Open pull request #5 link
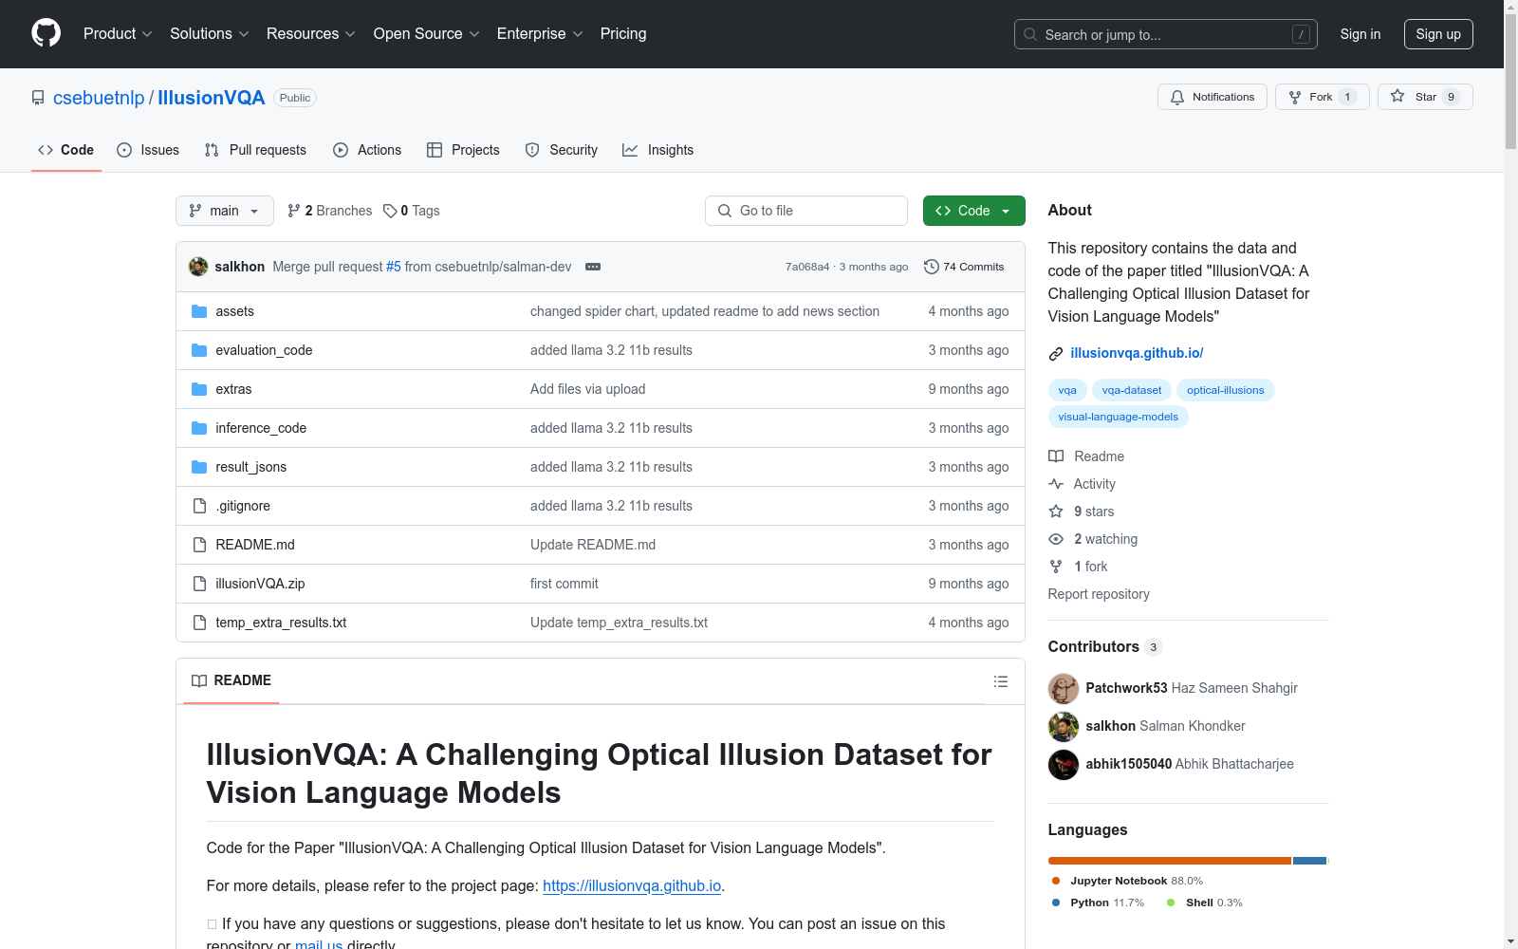Viewport: 1518px width, 949px height. point(394,267)
